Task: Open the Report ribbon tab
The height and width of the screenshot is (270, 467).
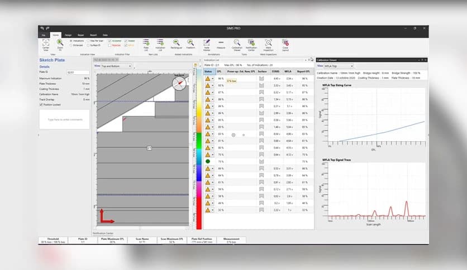Action: [93, 35]
